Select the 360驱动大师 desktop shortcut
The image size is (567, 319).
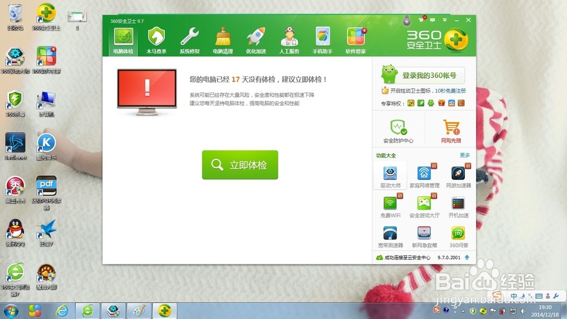point(15,60)
